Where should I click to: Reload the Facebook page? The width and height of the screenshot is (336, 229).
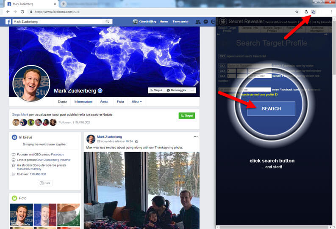(22, 12)
